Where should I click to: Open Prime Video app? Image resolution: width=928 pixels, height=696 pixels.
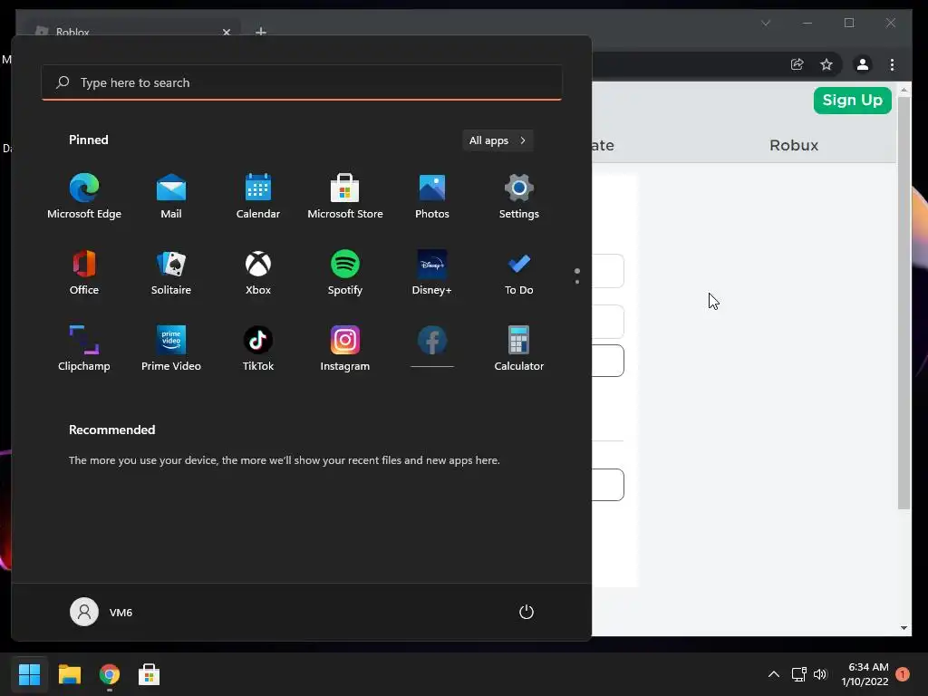point(171,349)
